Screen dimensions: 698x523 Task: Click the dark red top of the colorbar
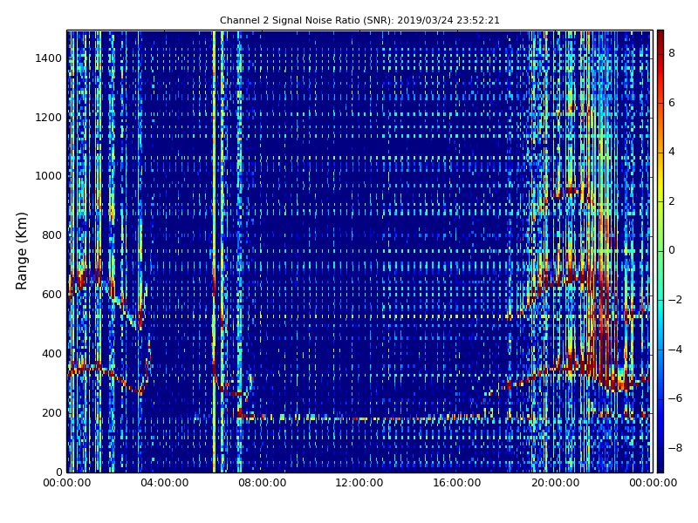click(x=660, y=36)
